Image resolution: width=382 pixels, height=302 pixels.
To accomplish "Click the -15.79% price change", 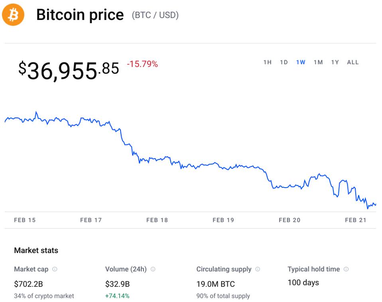I will [x=142, y=64].
